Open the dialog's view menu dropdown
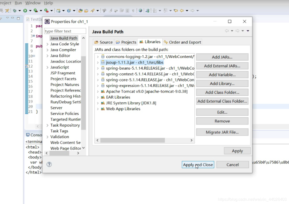The width and height of the screenshot is (289, 204). click(248, 31)
